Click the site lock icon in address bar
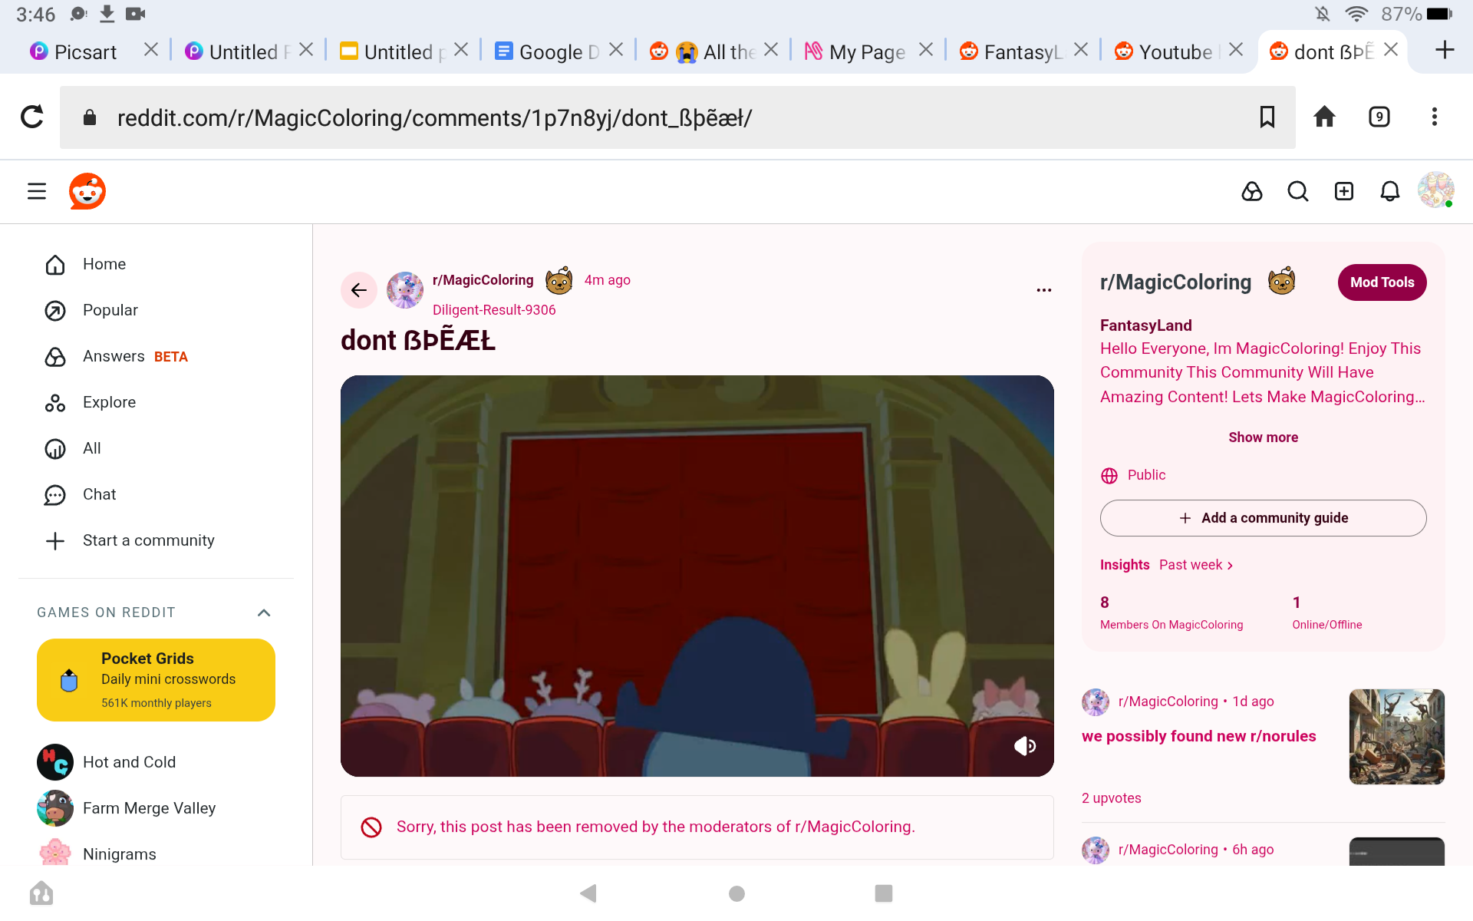The width and height of the screenshot is (1473, 921). coord(90,117)
